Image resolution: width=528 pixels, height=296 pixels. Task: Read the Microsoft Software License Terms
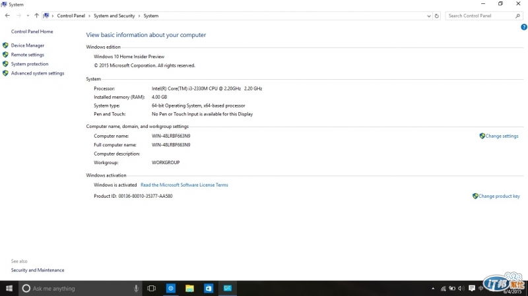pos(184,185)
